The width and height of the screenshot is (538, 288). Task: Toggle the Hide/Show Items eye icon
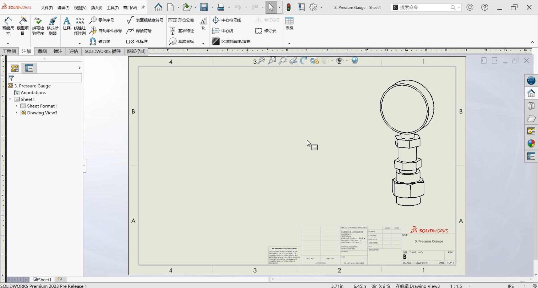tap(339, 61)
